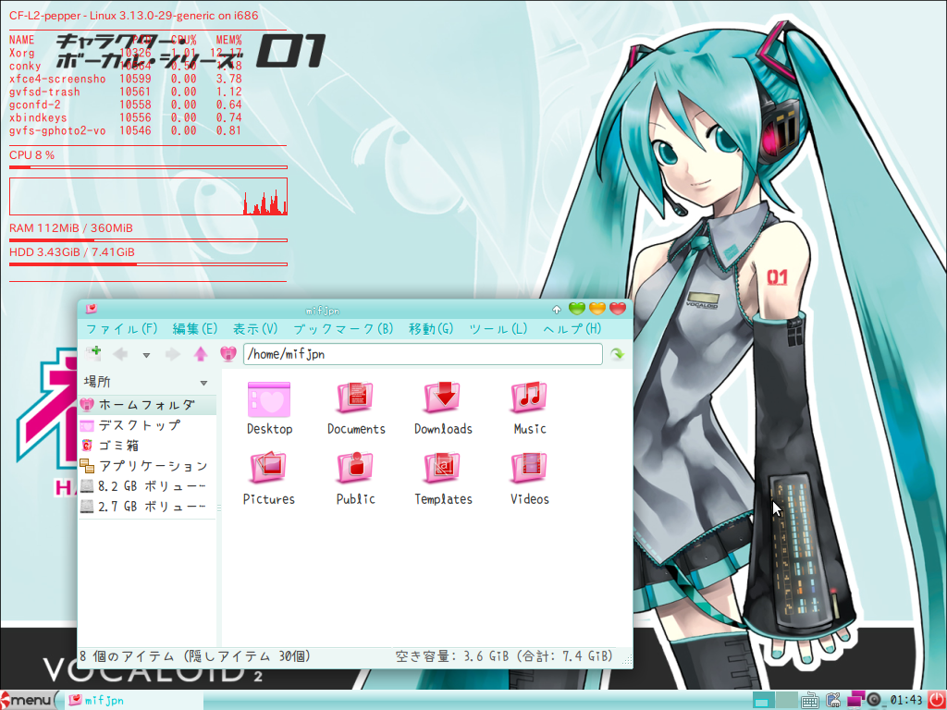The image size is (947, 710).
Task: Open the 表示(V) menu
Action: (x=255, y=328)
